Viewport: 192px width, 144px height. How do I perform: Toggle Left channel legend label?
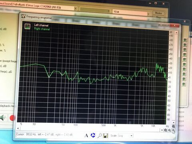[41, 25]
